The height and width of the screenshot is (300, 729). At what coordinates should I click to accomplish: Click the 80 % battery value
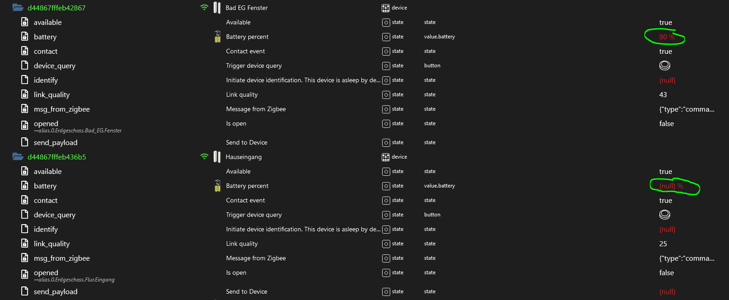pyautogui.click(x=667, y=37)
